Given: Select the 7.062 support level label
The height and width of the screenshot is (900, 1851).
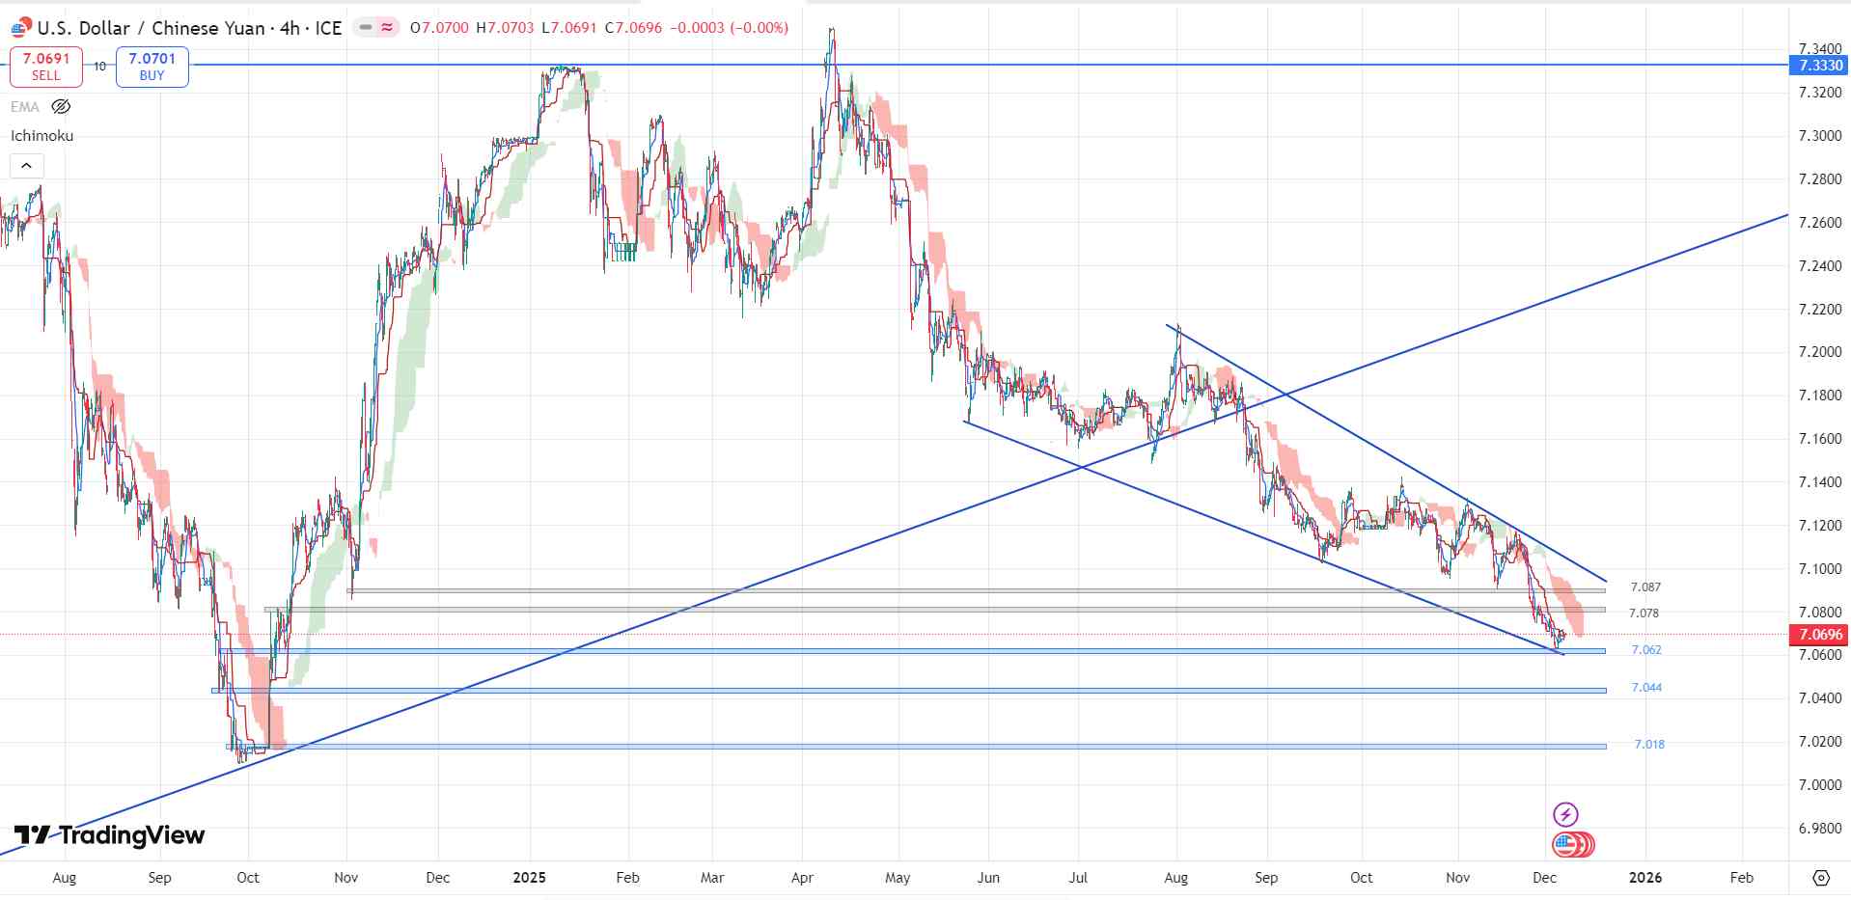Looking at the screenshot, I should (1646, 650).
